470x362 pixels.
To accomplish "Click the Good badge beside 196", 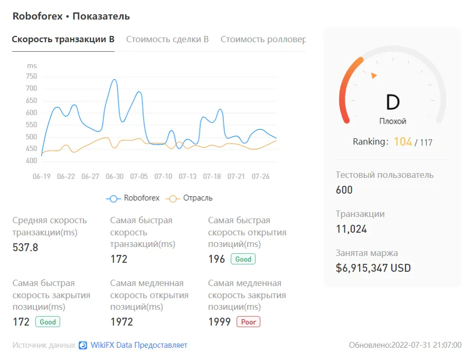I will click(243, 259).
